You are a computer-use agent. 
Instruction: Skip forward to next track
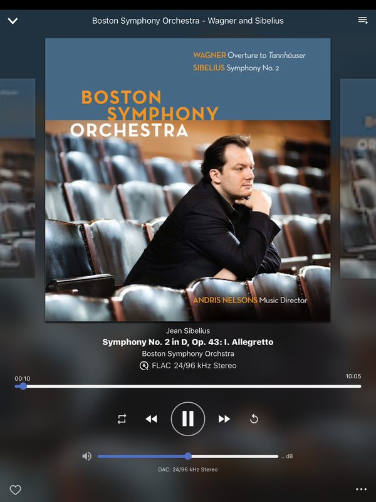click(224, 419)
